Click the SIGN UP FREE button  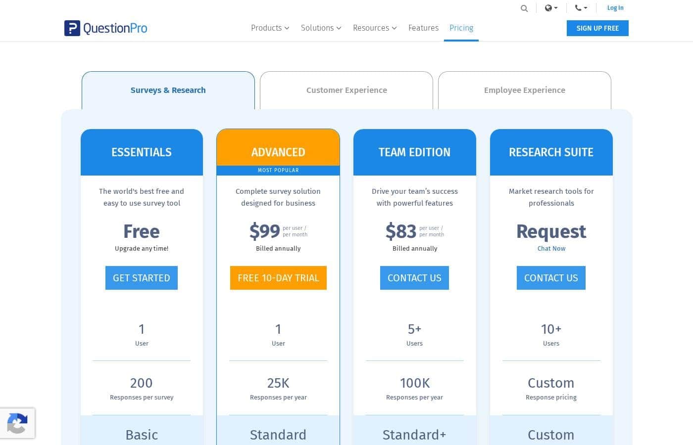point(597,28)
